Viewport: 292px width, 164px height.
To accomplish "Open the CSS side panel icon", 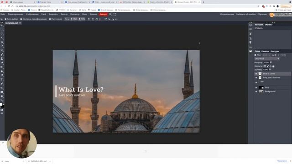I will [250, 47].
